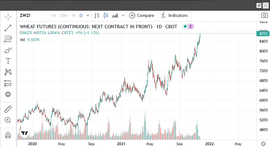Screen dimensions: 270x147
Task: Select the 30m interval
Action: pos(64,15)
